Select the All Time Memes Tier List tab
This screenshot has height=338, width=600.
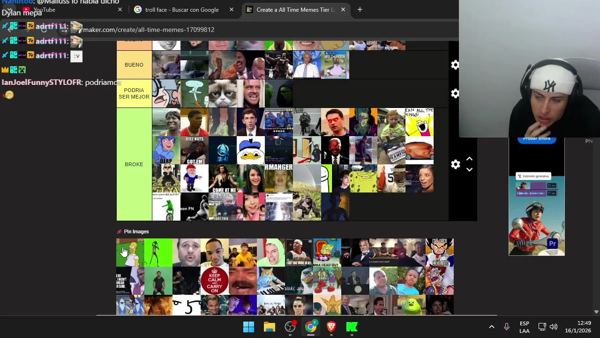[x=295, y=9]
